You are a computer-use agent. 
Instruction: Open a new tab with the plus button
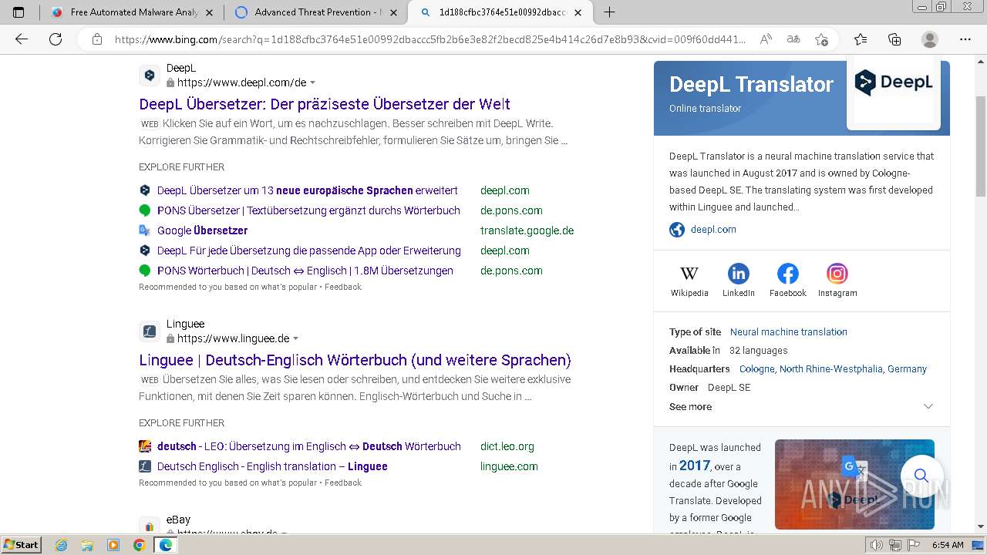click(609, 12)
